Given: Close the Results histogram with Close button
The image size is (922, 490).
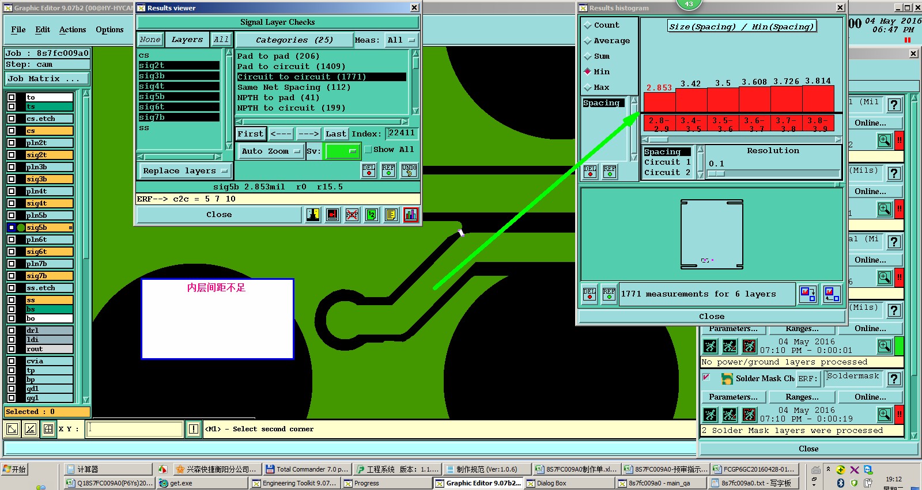Looking at the screenshot, I should tap(712, 316).
